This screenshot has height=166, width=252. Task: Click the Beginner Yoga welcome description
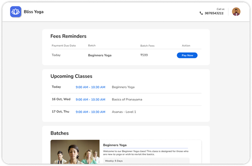point(146,153)
